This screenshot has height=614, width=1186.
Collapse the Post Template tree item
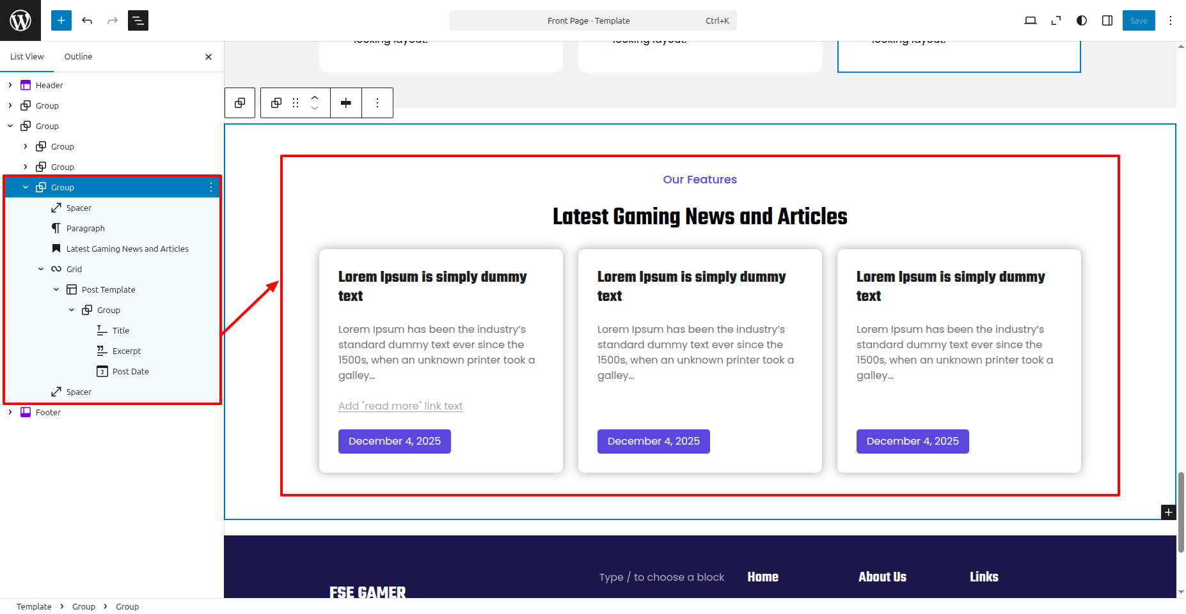[56, 289]
